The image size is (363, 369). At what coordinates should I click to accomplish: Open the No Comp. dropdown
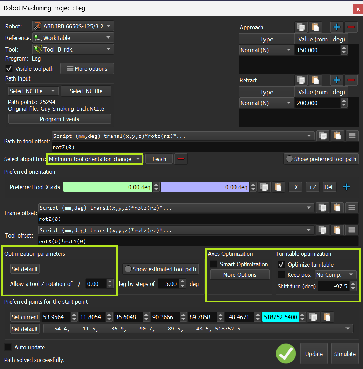[x=335, y=275]
